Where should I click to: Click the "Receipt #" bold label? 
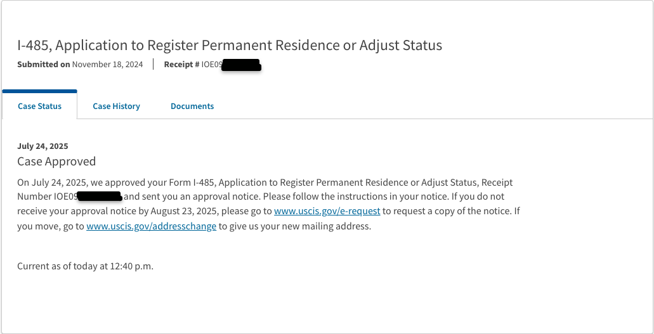click(x=182, y=64)
